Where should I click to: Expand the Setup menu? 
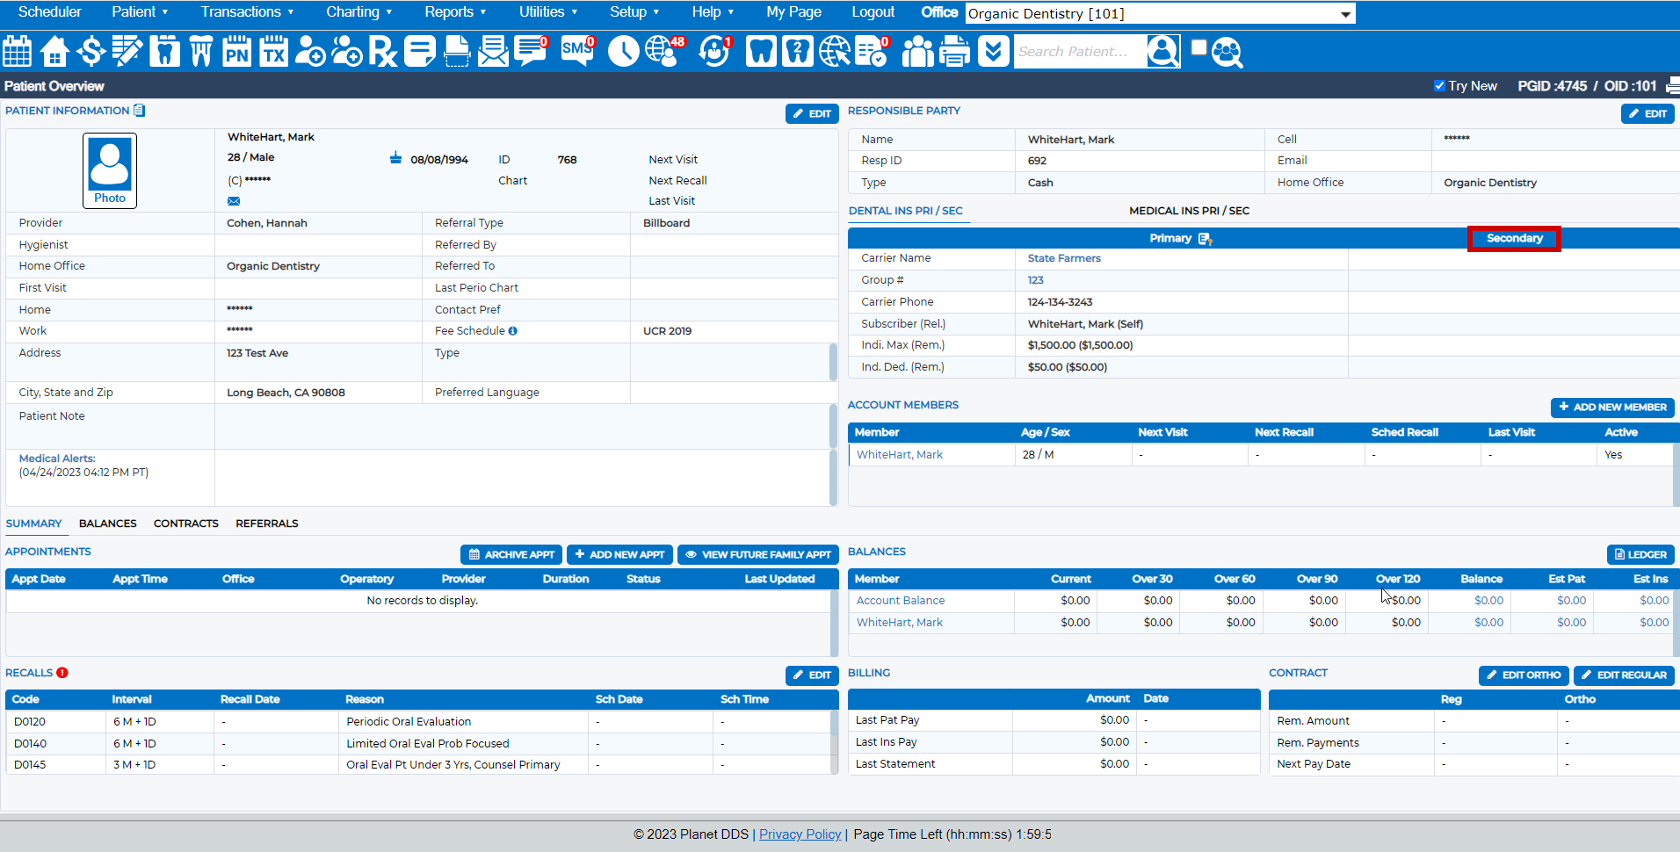(634, 12)
